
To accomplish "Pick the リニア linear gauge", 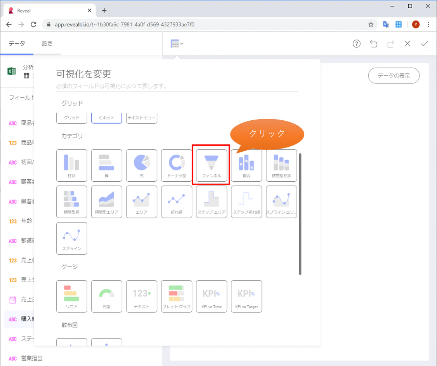I will tap(72, 296).
